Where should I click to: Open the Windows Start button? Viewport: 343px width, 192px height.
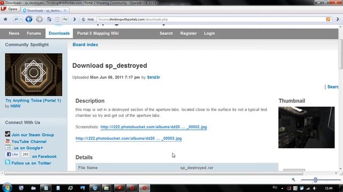[7, 188]
